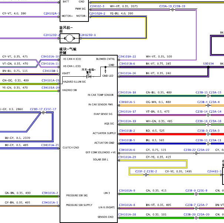224x223 pixels.
Task: Click the EXT COM SOLENOID +VE pin label
Action: [101, 152]
